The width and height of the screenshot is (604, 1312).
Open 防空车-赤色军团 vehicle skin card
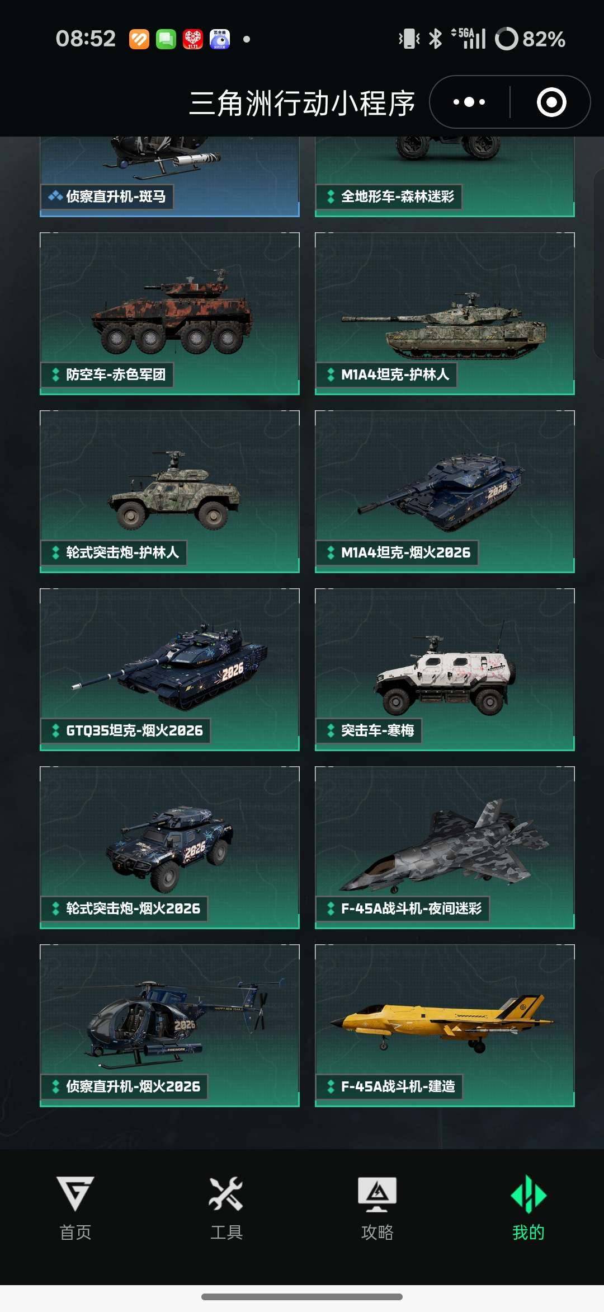point(169,313)
